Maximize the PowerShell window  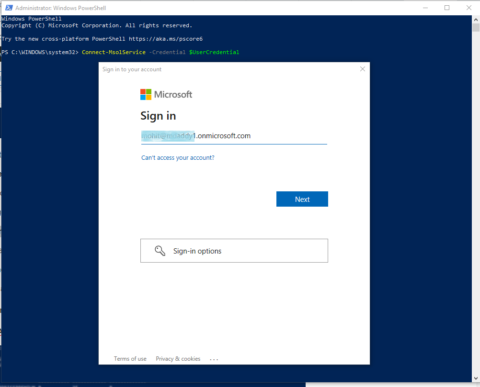(447, 8)
